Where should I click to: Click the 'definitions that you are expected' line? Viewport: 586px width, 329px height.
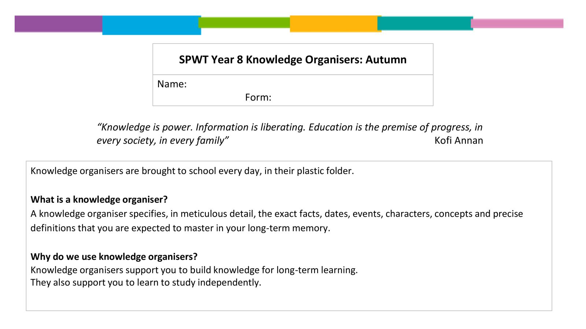pos(180,228)
